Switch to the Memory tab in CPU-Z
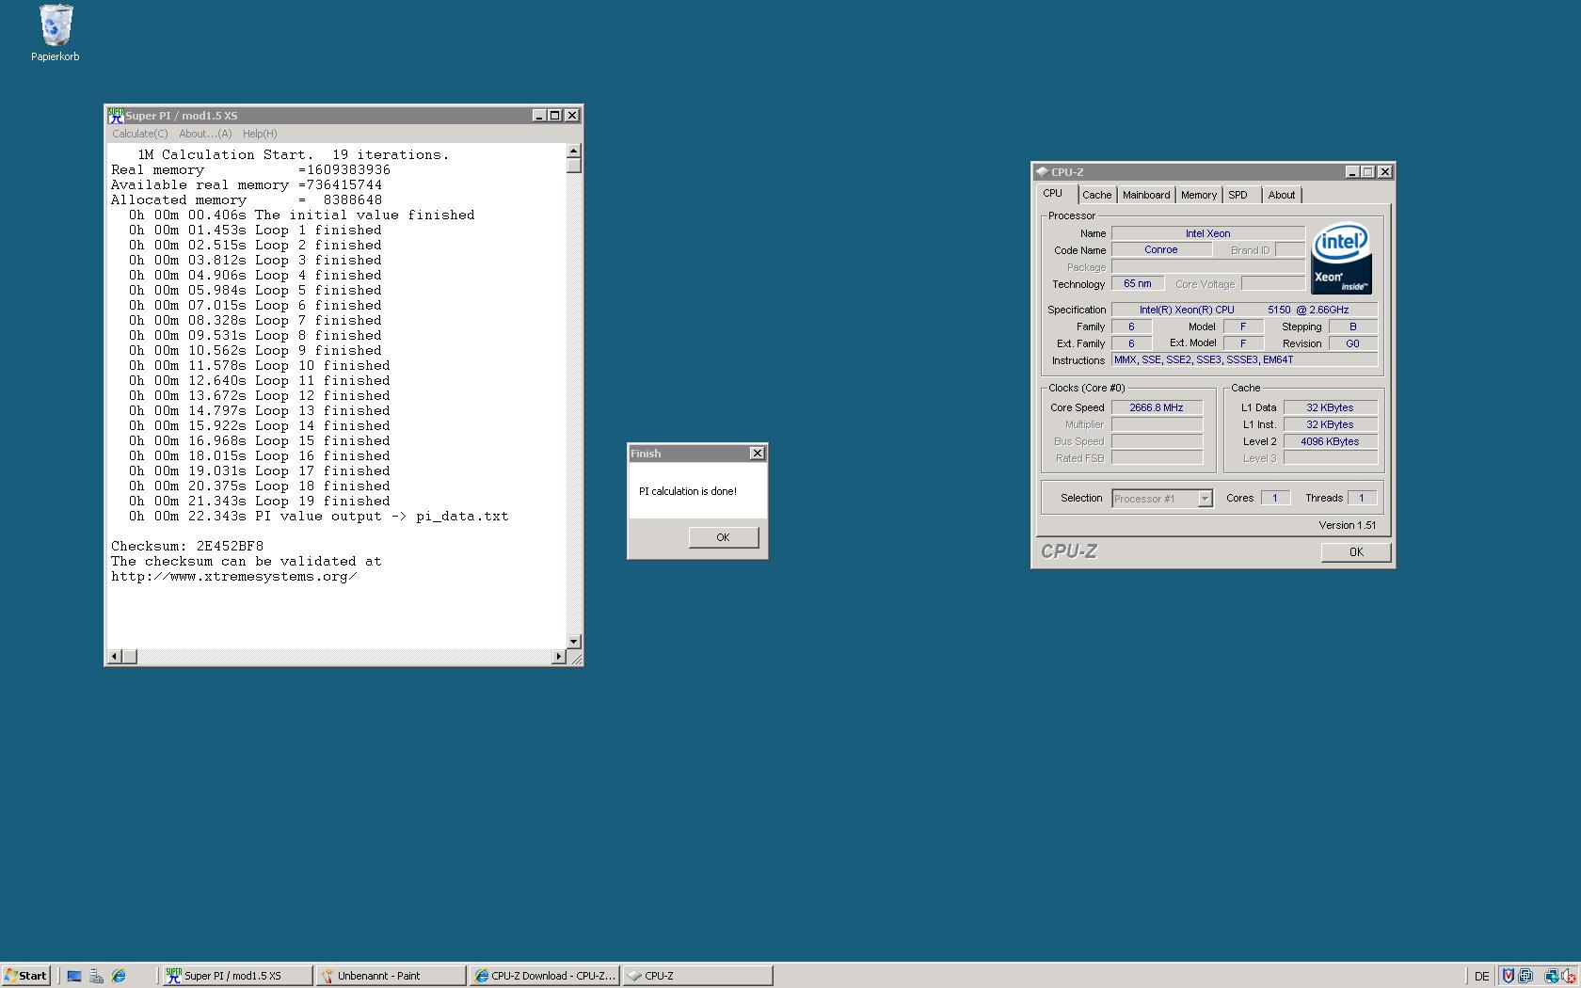1581x988 pixels. 1199,195
